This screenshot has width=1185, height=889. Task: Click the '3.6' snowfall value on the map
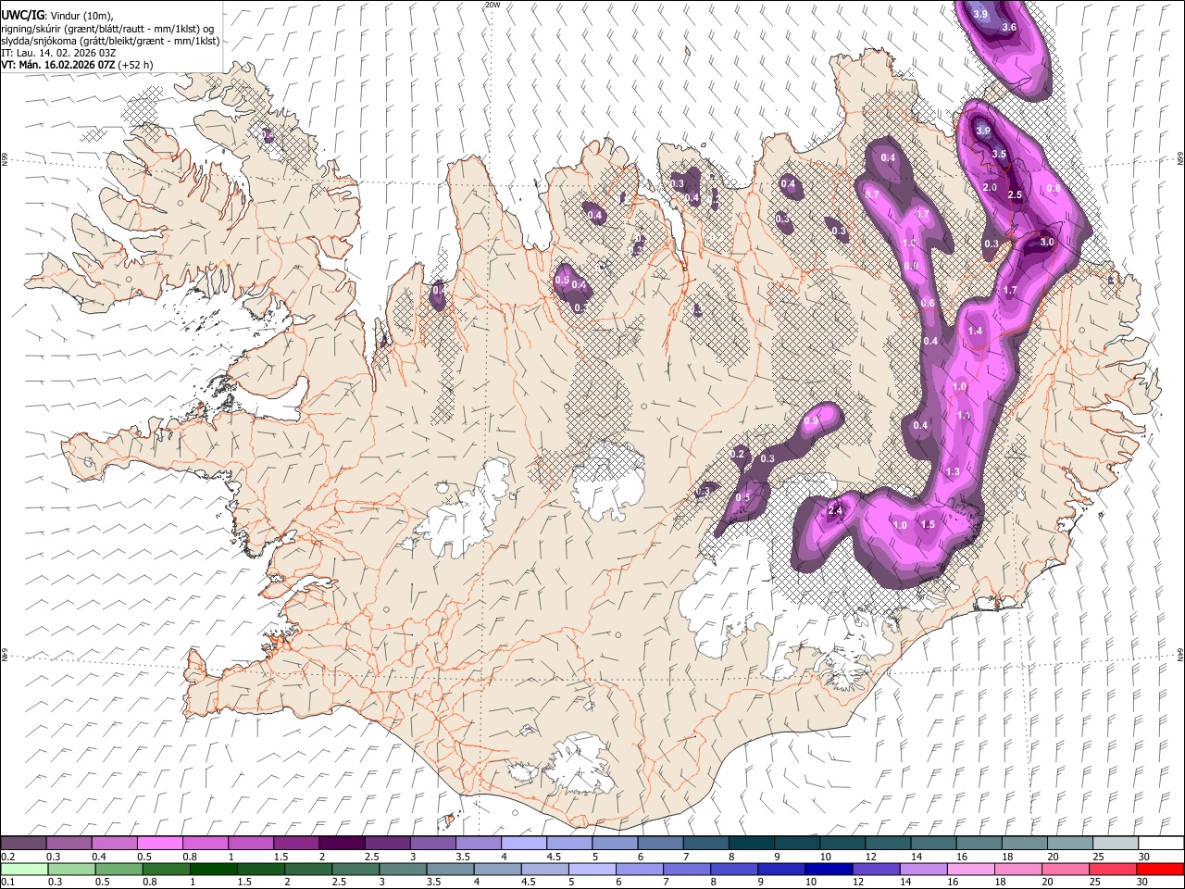point(1009,27)
